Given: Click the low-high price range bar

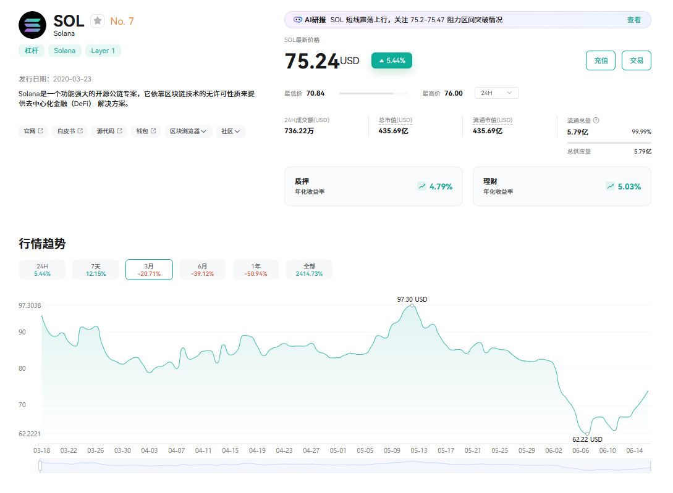Looking at the screenshot, I should click(373, 93).
